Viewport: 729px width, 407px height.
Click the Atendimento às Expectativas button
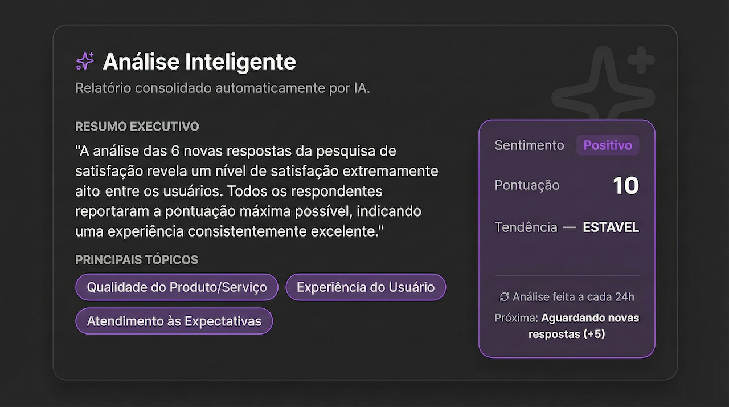tap(174, 320)
